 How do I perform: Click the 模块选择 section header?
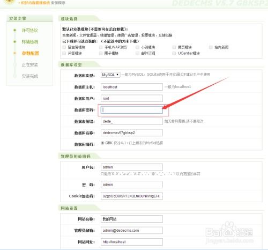click(x=69, y=19)
